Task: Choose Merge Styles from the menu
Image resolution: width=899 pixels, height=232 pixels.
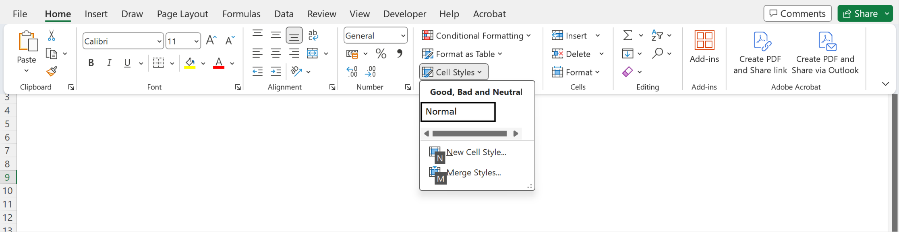Action: tap(473, 173)
